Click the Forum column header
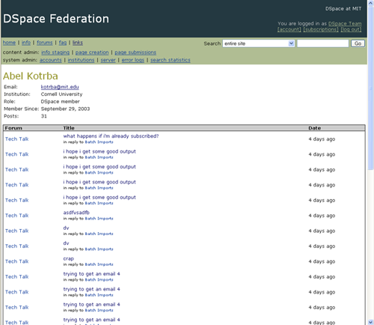 13,128
